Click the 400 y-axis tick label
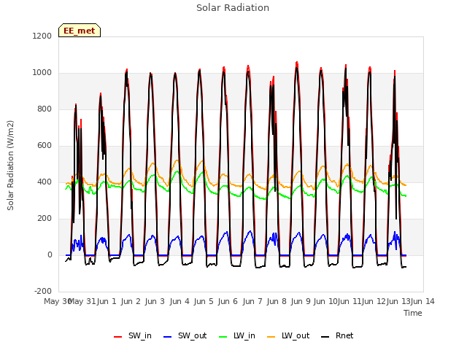This screenshot has width=467, height=350. pos(45,182)
